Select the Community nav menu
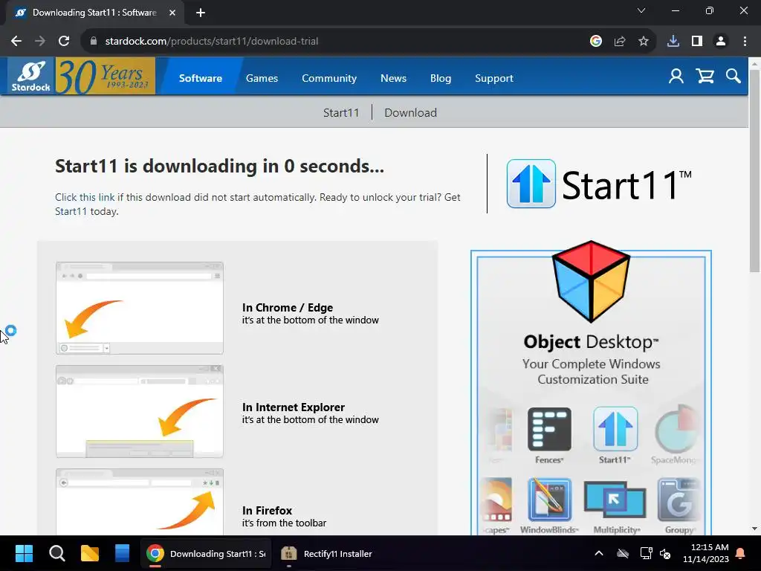This screenshot has width=761, height=571. click(x=329, y=78)
